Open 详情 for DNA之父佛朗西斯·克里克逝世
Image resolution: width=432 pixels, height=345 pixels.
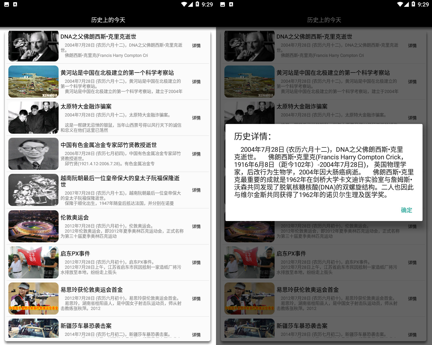click(196, 46)
